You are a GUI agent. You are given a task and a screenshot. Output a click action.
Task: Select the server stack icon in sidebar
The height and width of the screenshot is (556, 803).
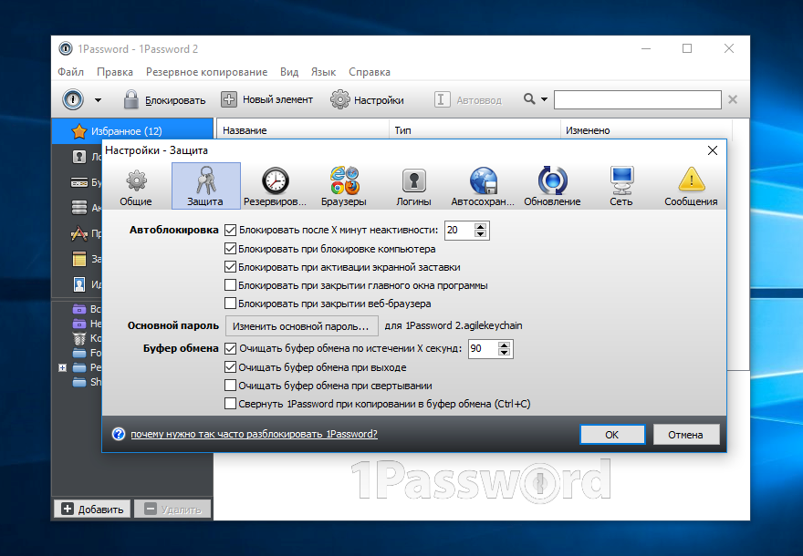point(78,207)
